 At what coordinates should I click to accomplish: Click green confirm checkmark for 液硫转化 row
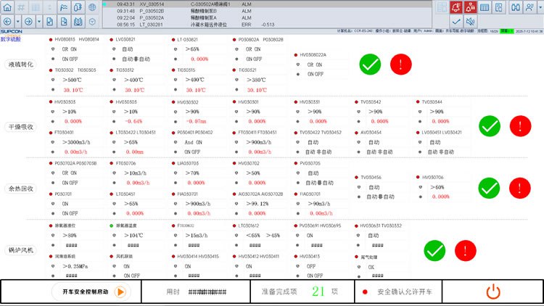(370, 64)
